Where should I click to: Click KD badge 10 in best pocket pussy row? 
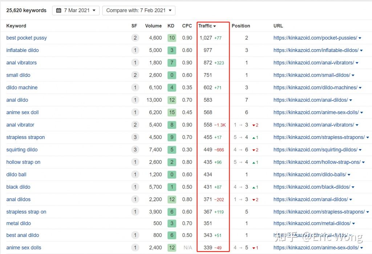[x=172, y=38]
